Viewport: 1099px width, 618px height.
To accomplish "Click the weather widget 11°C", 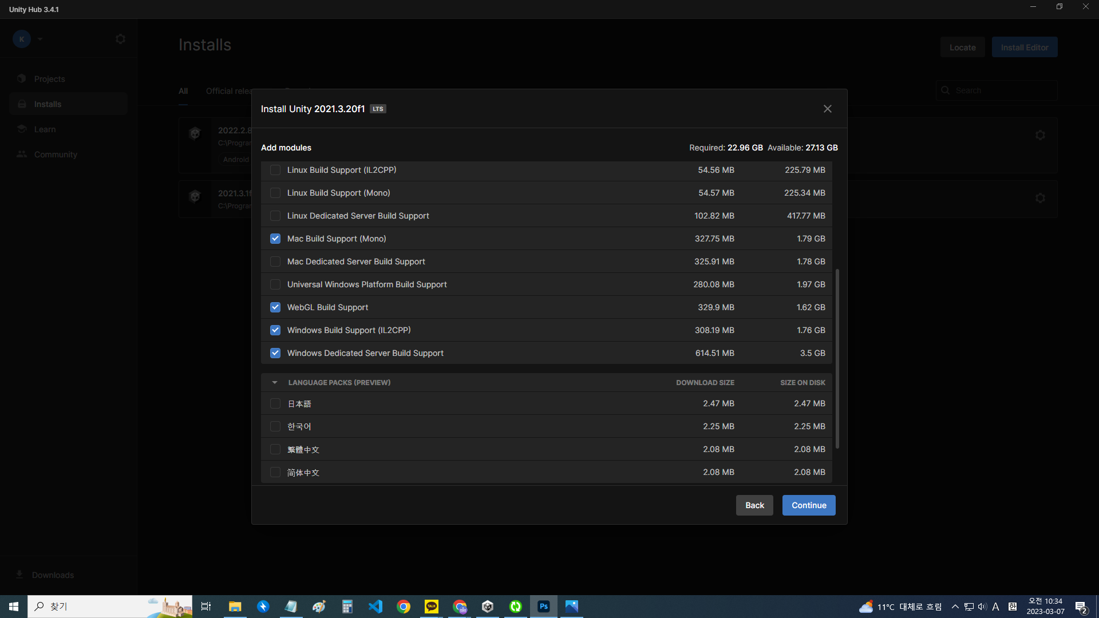I will coord(900,607).
